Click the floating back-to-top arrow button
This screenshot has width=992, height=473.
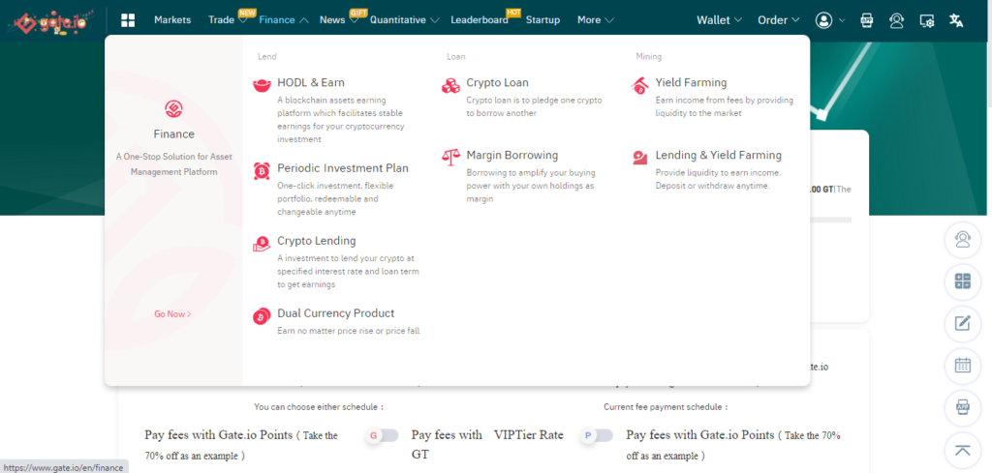pyautogui.click(x=963, y=450)
